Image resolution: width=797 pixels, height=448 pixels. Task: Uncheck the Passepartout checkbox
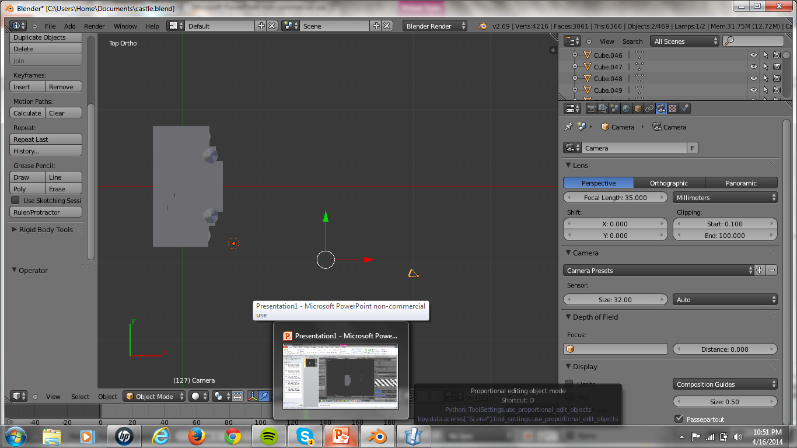679,418
